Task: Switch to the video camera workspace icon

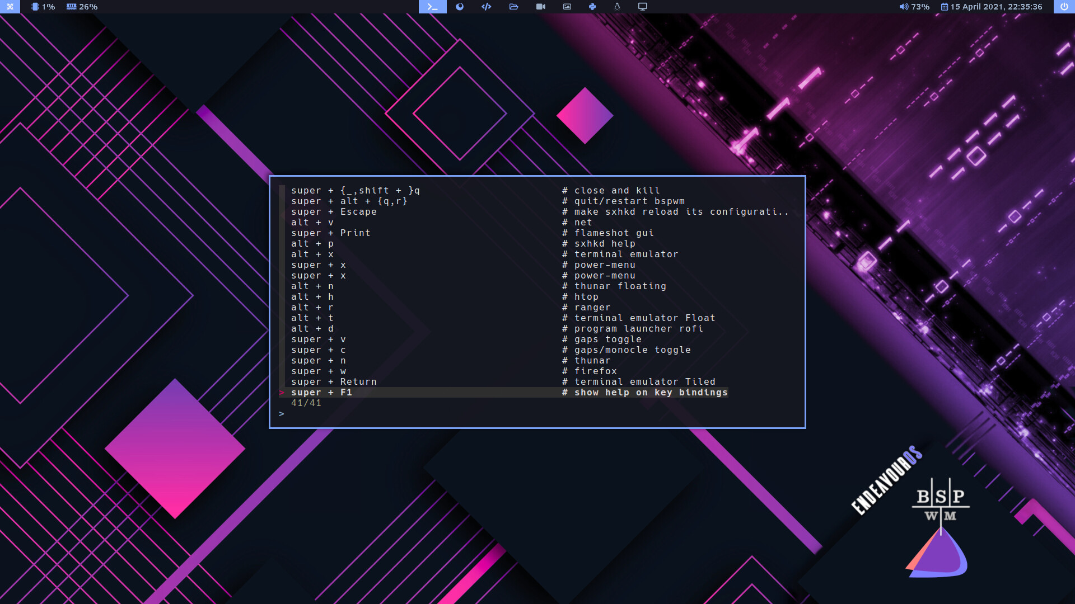Action: pyautogui.click(x=540, y=7)
